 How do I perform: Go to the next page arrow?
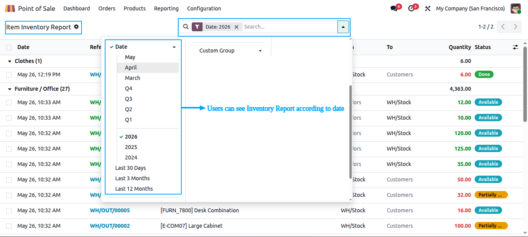click(x=516, y=27)
